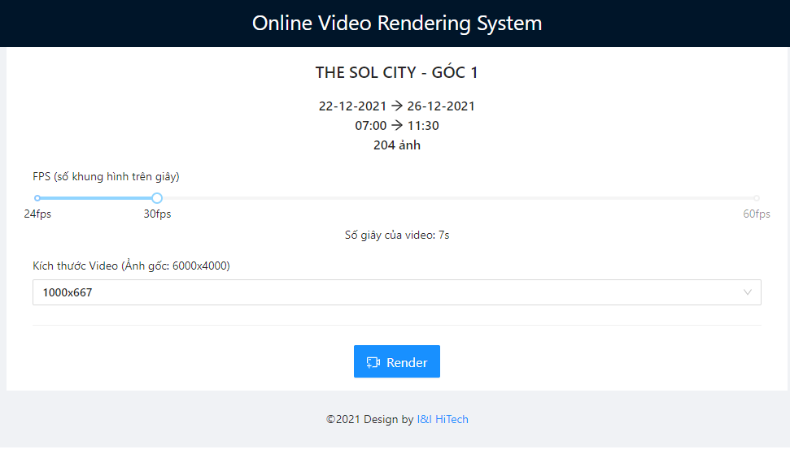This screenshot has width=790, height=471.
Task: Click the 24fps label
Action: 37,214
